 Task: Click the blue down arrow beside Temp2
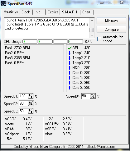(70, 58)
